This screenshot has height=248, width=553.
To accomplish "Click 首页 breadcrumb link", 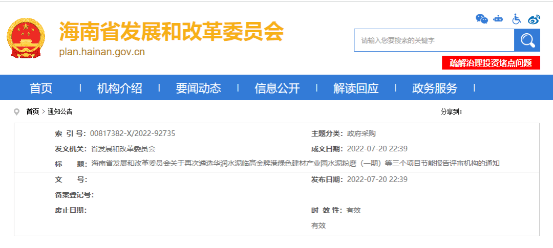I will click(x=32, y=111).
